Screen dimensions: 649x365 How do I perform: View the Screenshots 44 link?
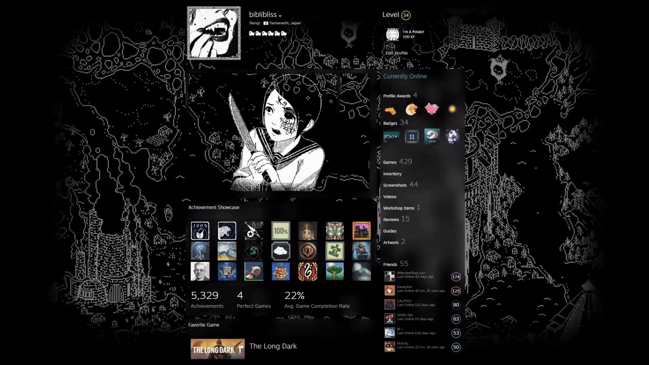coord(401,185)
